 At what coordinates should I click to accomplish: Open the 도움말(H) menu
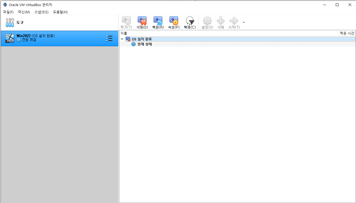[x=60, y=12]
